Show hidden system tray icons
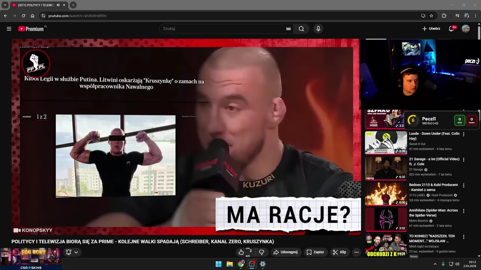The width and height of the screenshot is (481, 270). coord(435,264)
